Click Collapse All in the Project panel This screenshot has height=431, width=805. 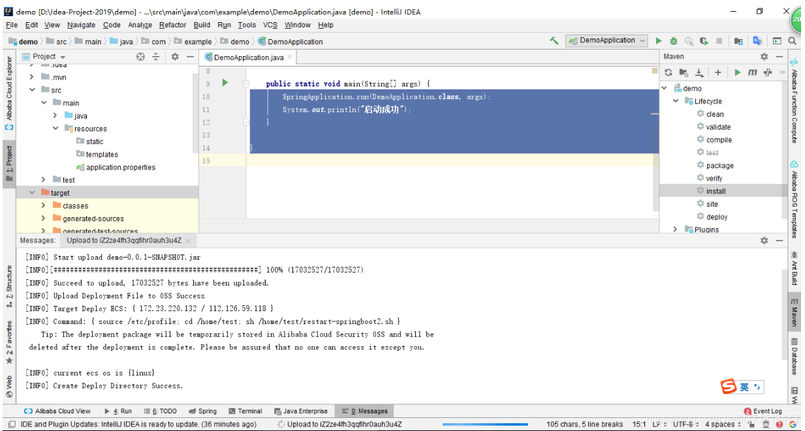(x=156, y=57)
